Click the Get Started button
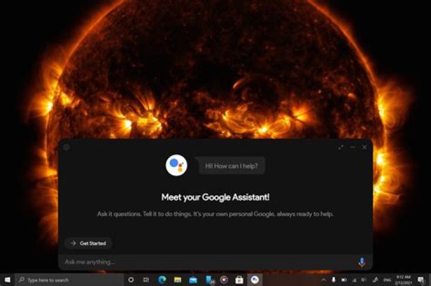 88,244
